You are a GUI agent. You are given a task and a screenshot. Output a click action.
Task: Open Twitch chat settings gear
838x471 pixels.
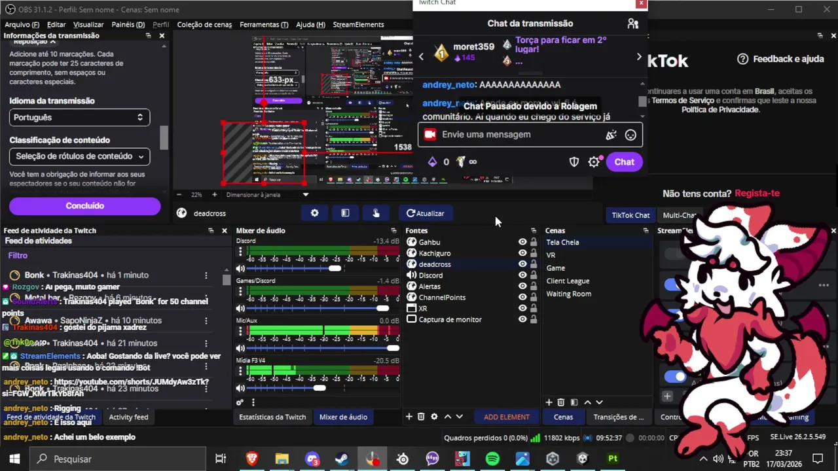click(594, 162)
